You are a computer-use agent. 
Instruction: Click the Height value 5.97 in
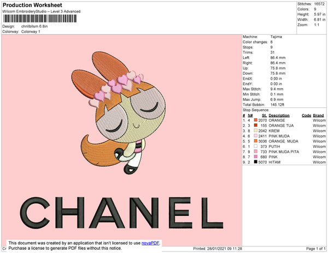(319, 14)
